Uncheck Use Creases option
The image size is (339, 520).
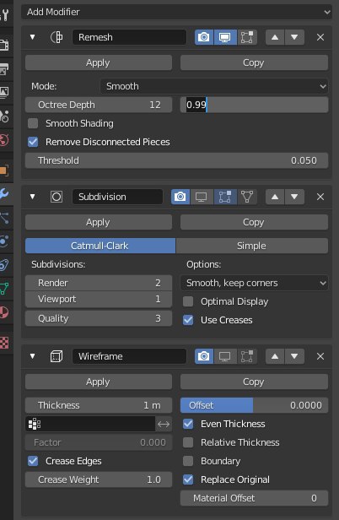coord(188,320)
